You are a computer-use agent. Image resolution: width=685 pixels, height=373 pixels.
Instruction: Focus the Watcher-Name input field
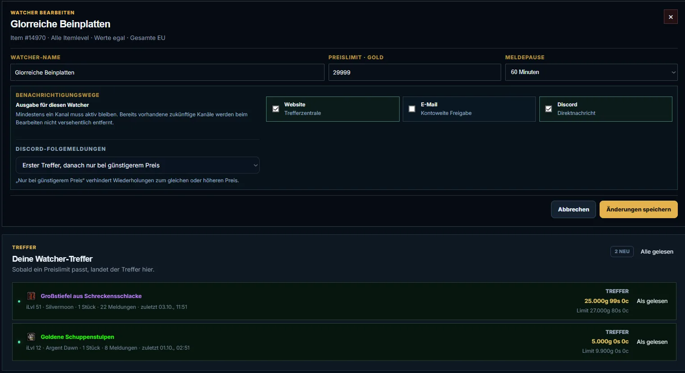[167, 72]
